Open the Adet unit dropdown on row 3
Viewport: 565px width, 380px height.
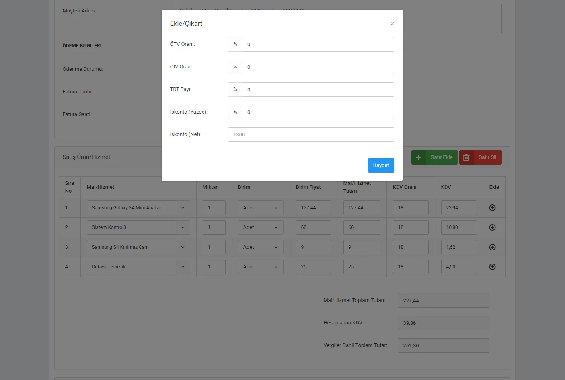tap(260, 247)
